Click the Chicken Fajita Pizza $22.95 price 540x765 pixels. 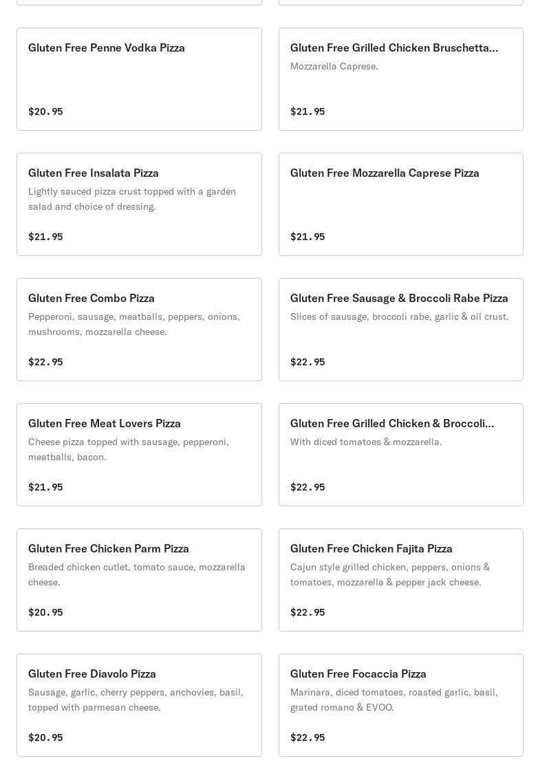pyautogui.click(x=307, y=612)
